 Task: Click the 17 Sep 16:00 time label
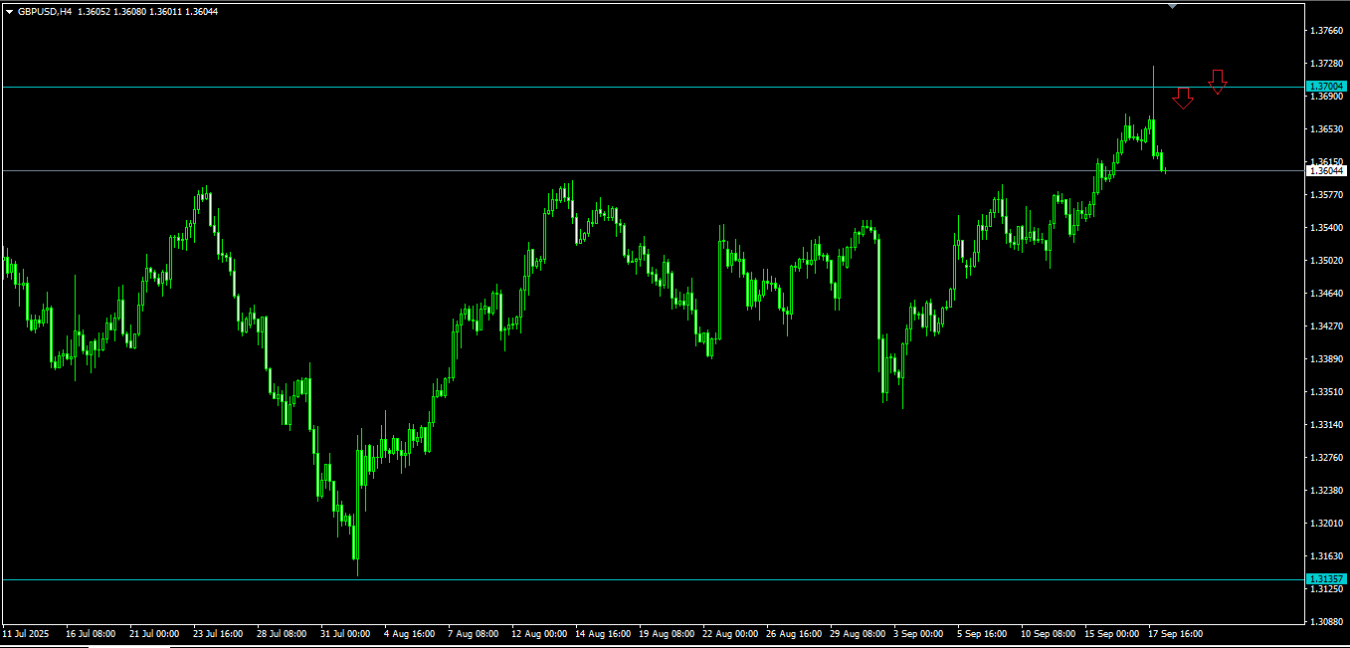1175,633
